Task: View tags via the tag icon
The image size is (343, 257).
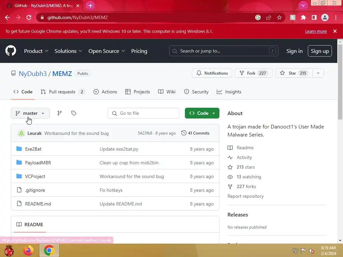Action: [74, 113]
